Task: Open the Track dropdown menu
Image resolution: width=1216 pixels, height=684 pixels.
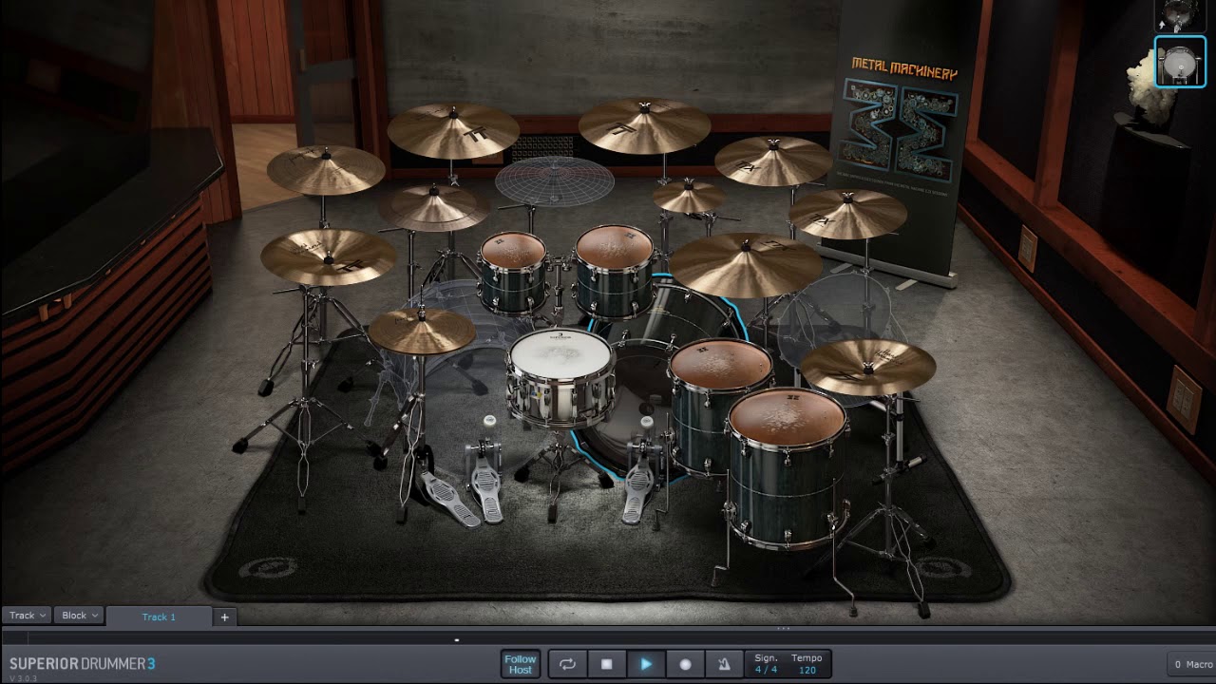Action: [28, 616]
